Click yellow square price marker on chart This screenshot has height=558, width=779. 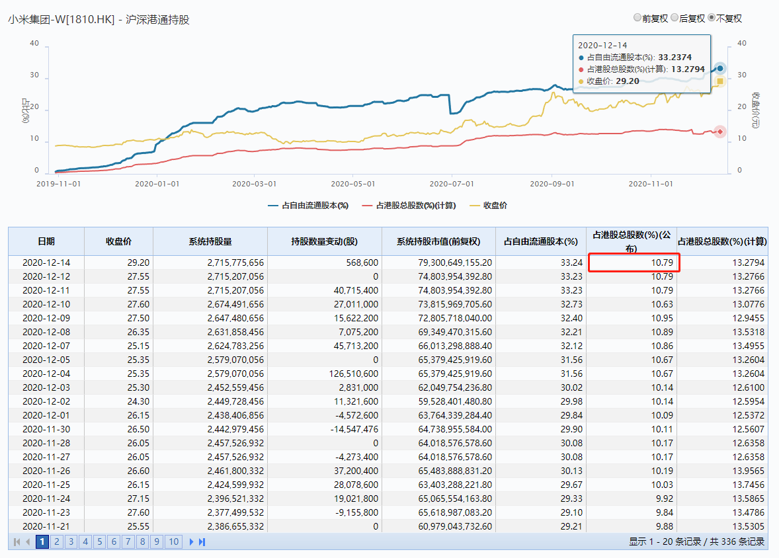coord(720,81)
